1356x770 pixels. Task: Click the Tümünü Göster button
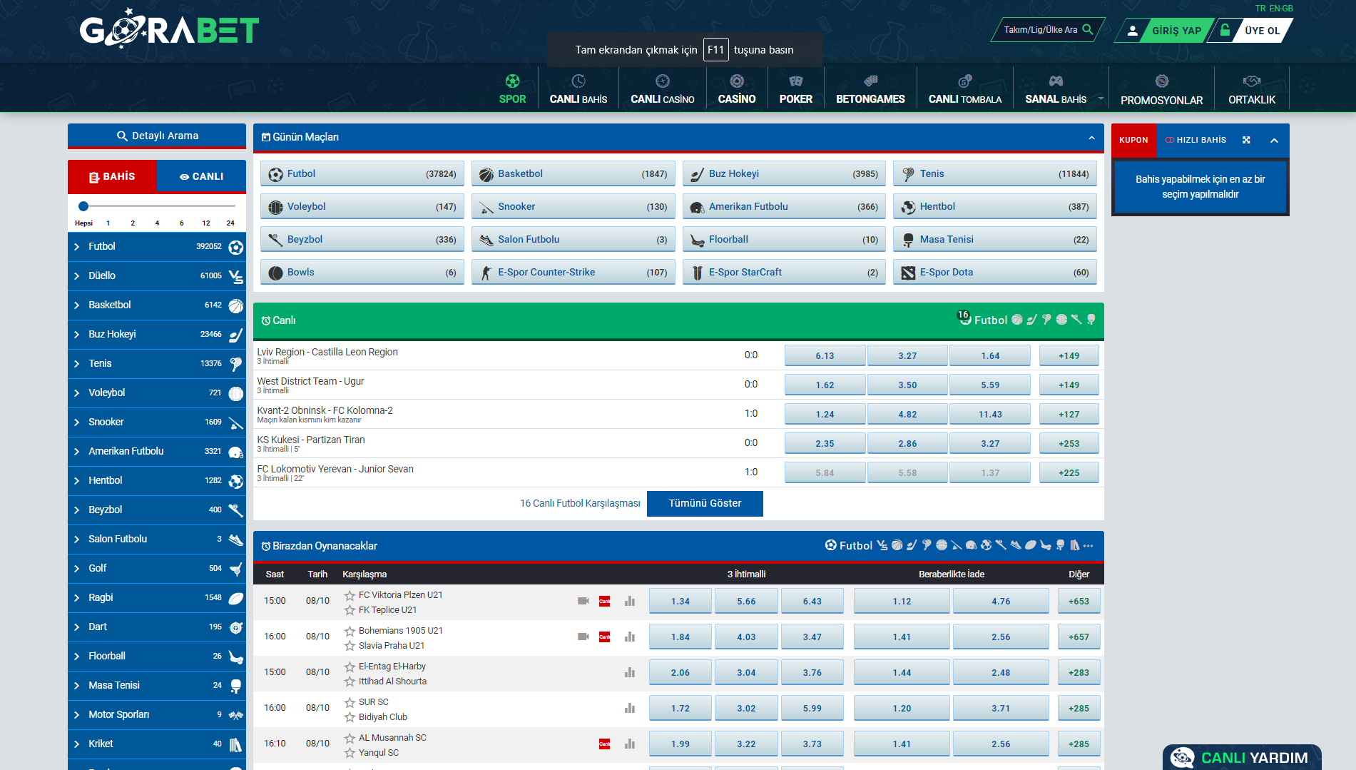tap(705, 503)
